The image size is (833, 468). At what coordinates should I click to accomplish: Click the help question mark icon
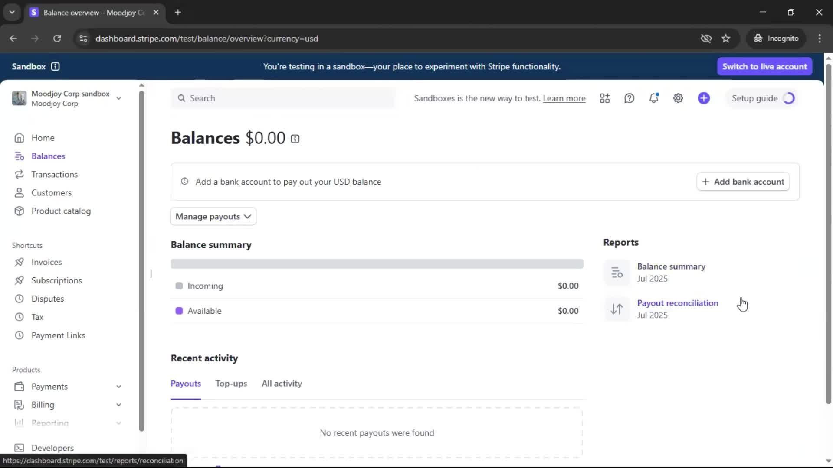pyautogui.click(x=629, y=98)
